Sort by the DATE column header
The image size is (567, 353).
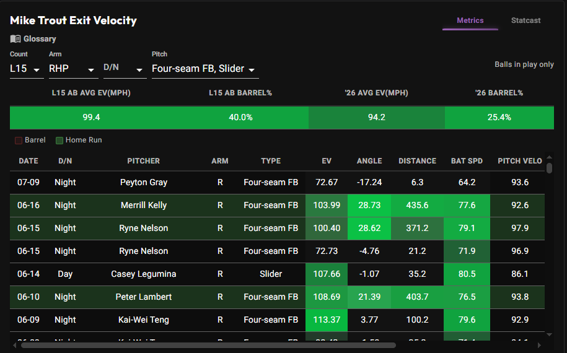point(29,161)
